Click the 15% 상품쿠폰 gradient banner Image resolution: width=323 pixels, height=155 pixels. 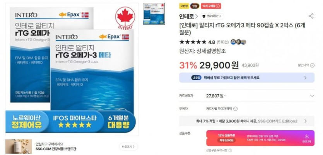[x=260, y=138]
